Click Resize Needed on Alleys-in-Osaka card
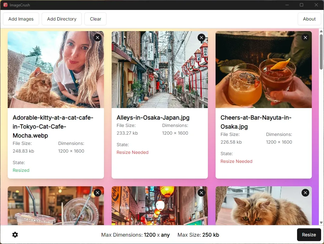 coord(132,152)
